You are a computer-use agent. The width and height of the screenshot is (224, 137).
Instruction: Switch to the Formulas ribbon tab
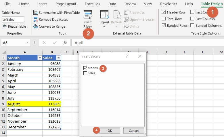pos(92,4)
